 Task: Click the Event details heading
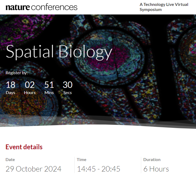pos(24,147)
